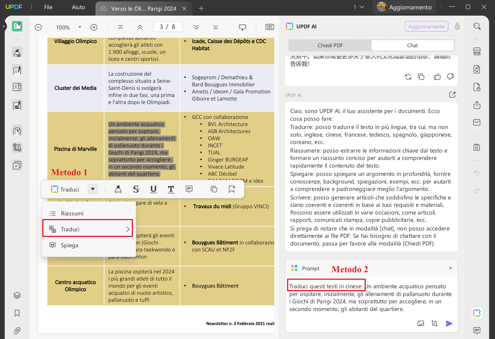Screen dimensions: 495x339
Task: Open the Edit PDF tool in sidebar
Action: point(17,70)
